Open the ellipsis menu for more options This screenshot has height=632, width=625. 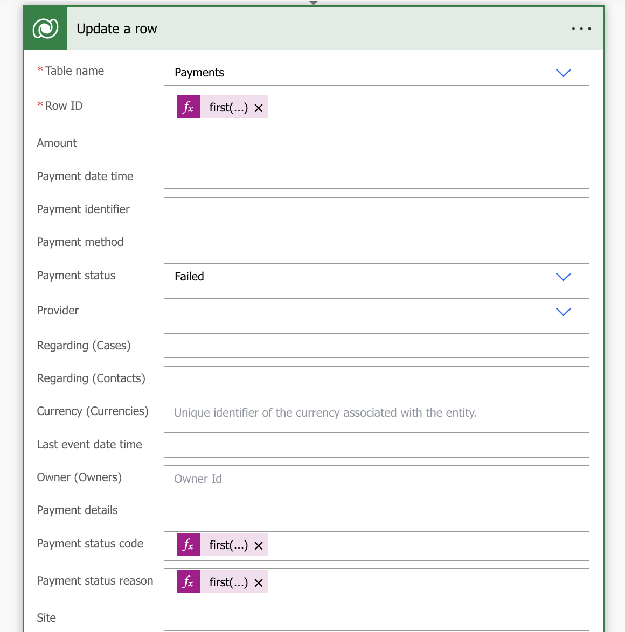[581, 29]
